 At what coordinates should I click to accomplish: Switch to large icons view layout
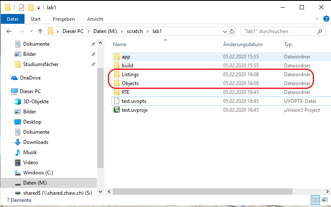pyautogui.click(x=325, y=200)
